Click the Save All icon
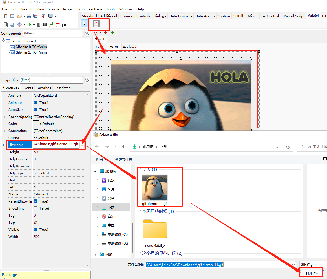Viewport: 327px width, 279px height. point(36,16)
